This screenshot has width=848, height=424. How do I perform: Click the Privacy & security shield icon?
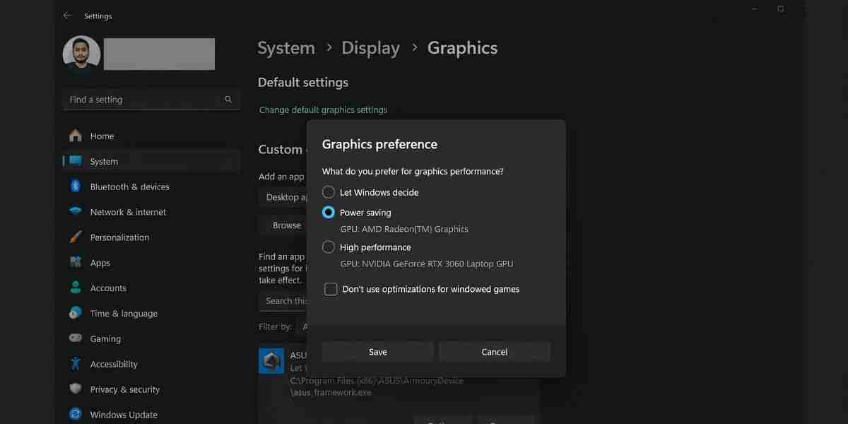coord(76,389)
